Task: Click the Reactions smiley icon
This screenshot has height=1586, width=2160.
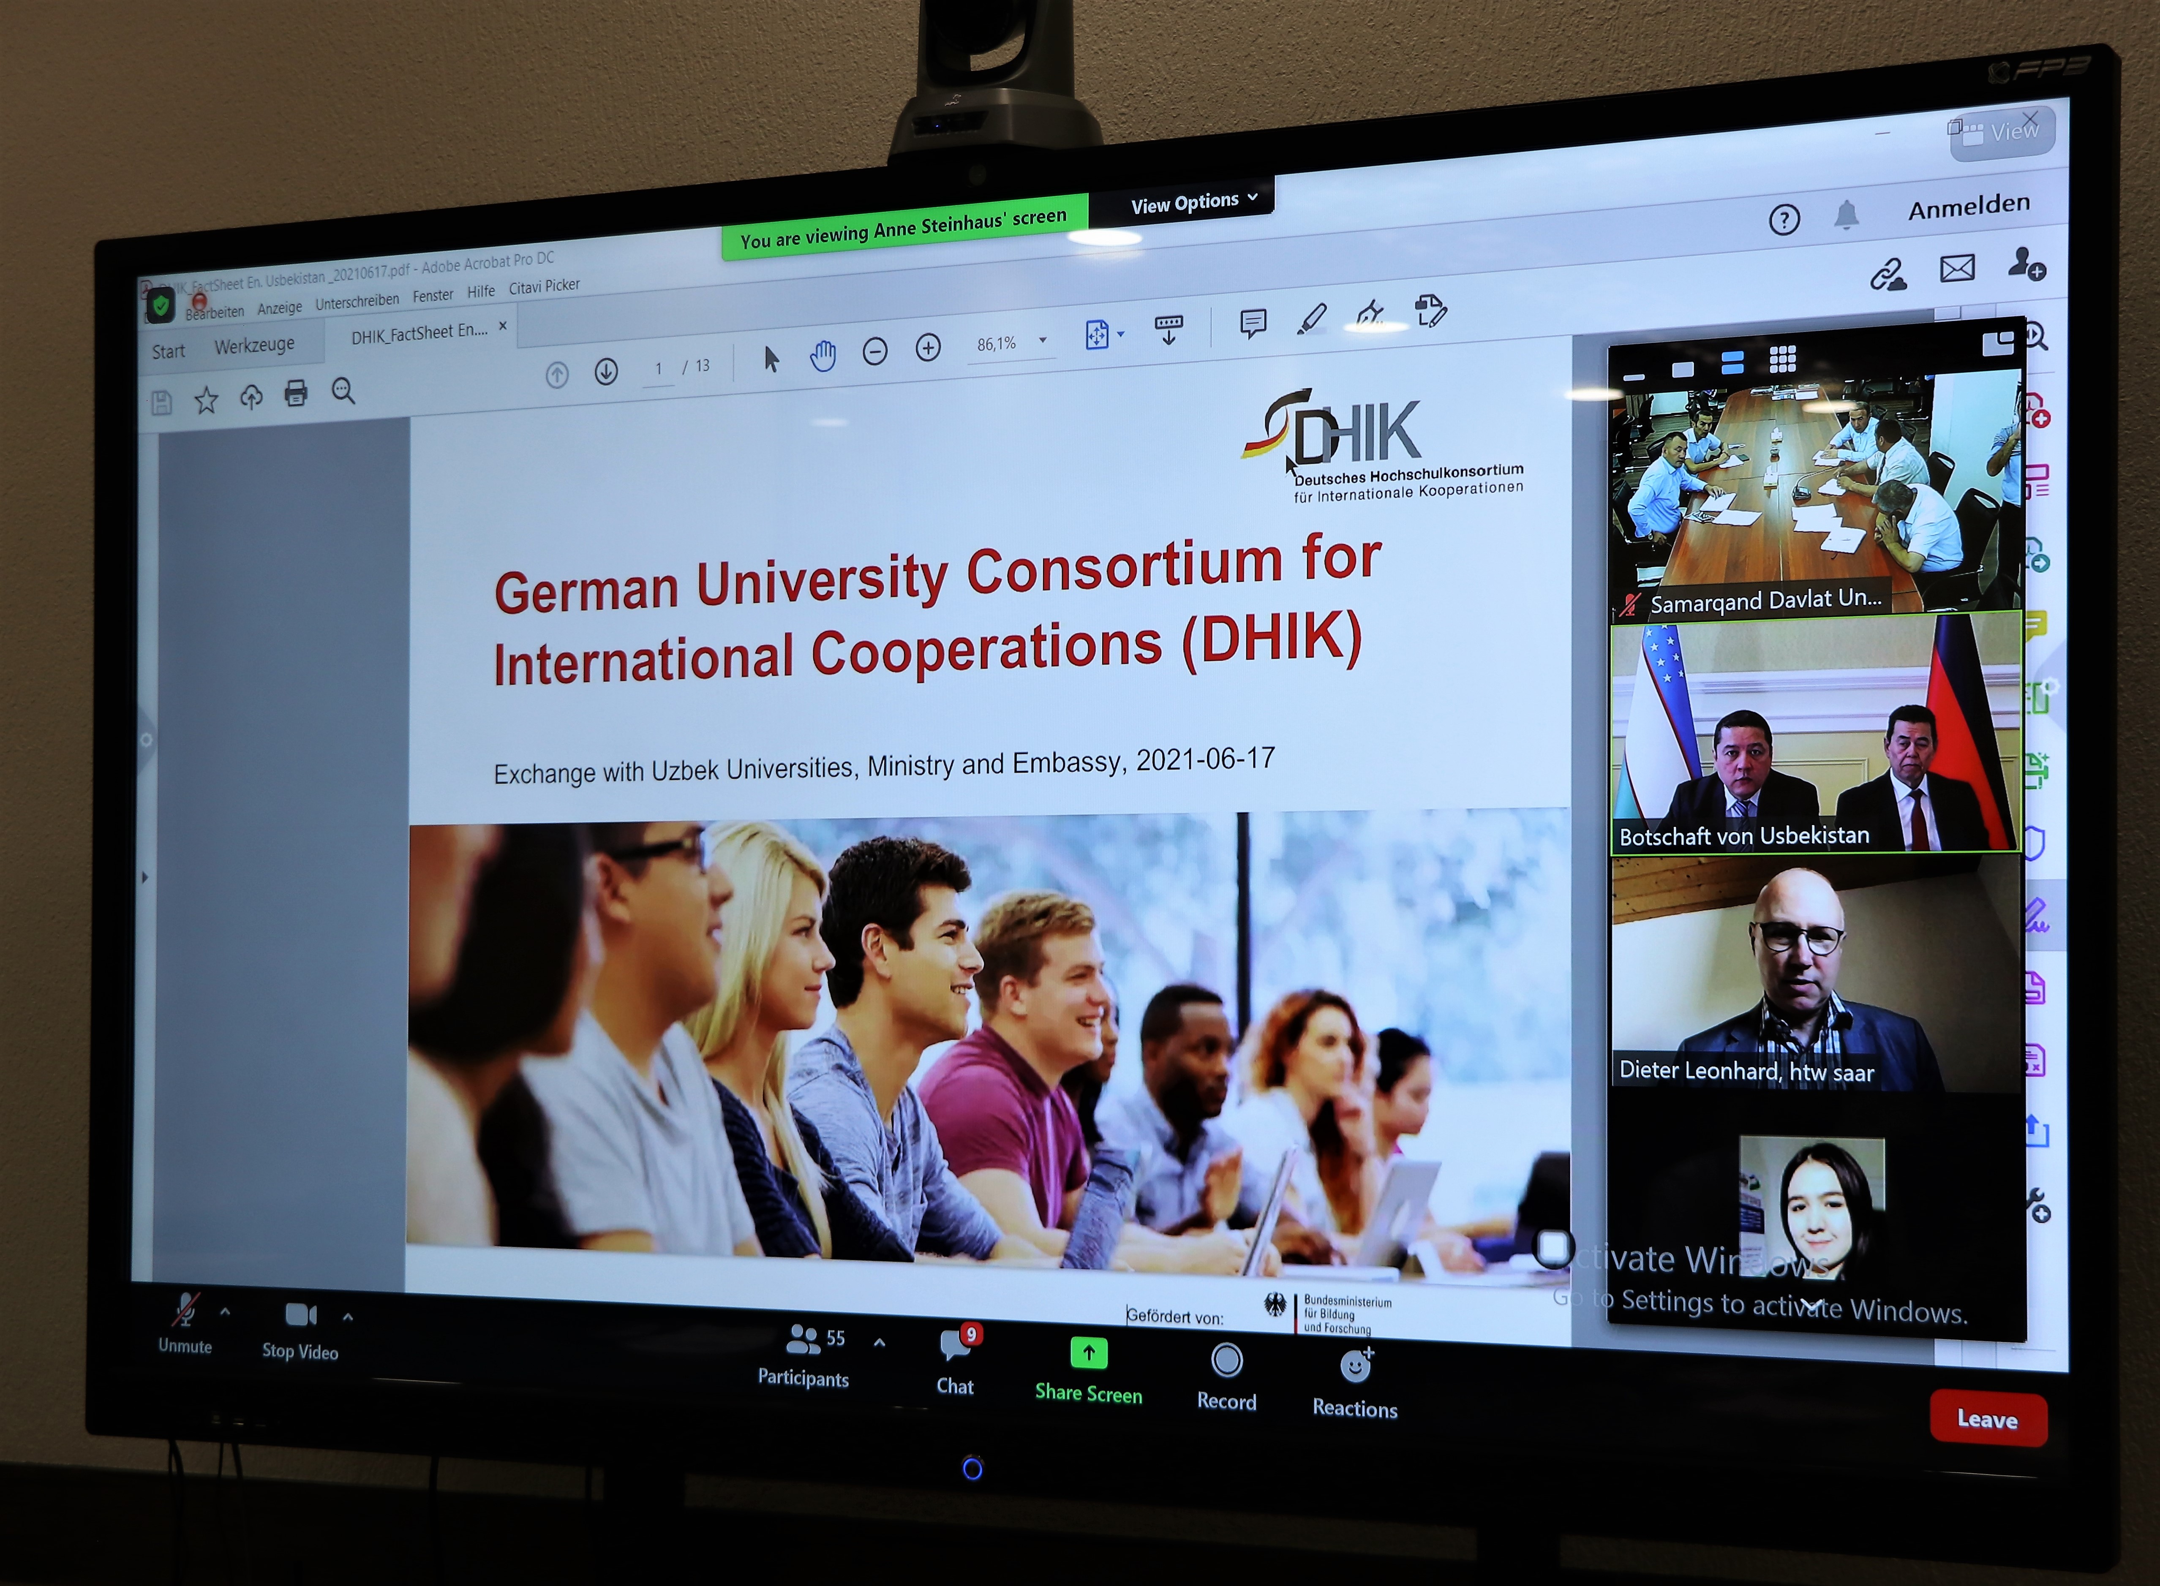Action: coord(1356,1364)
